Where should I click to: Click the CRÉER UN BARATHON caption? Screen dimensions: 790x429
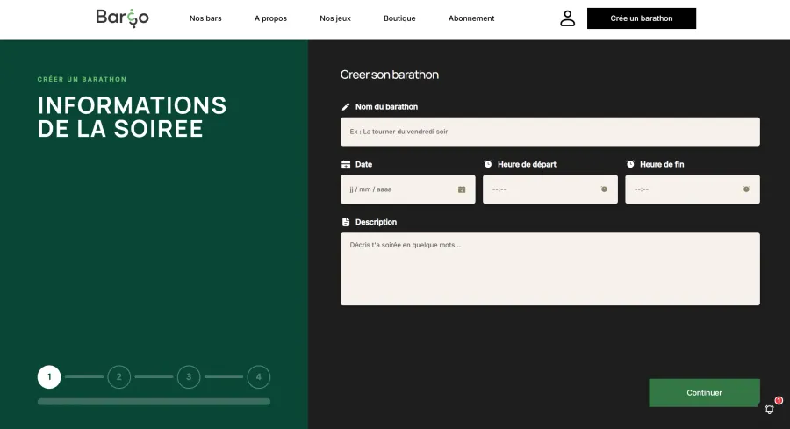click(x=83, y=79)
